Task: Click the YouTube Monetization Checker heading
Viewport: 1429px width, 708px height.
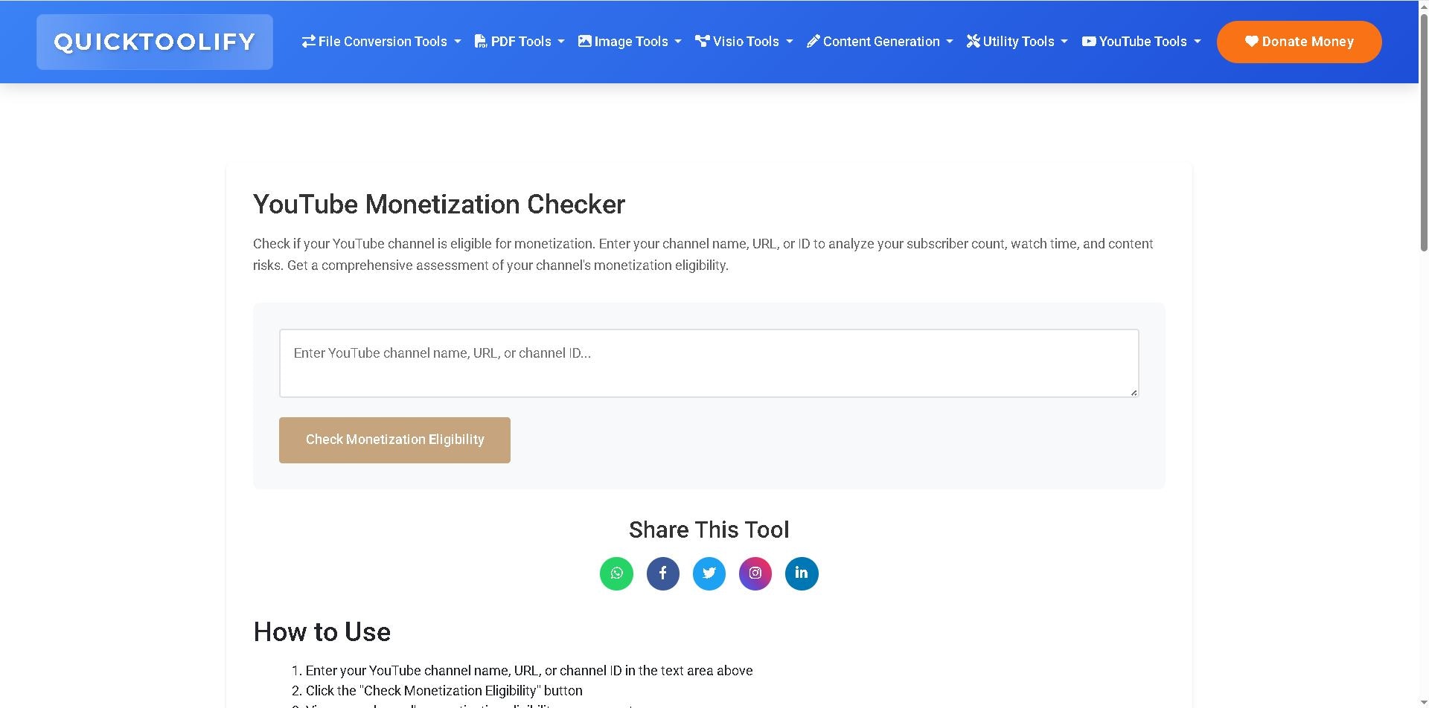Action: (x=439, y=205)
